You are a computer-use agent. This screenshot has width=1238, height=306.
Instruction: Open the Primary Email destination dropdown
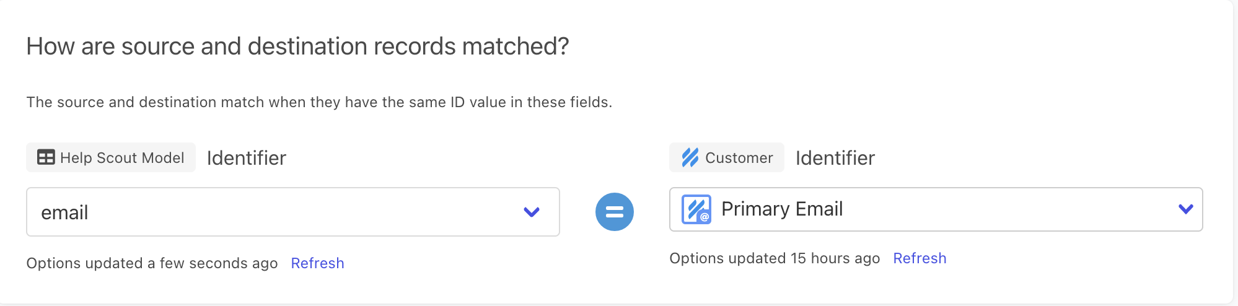tap(936, 209)
